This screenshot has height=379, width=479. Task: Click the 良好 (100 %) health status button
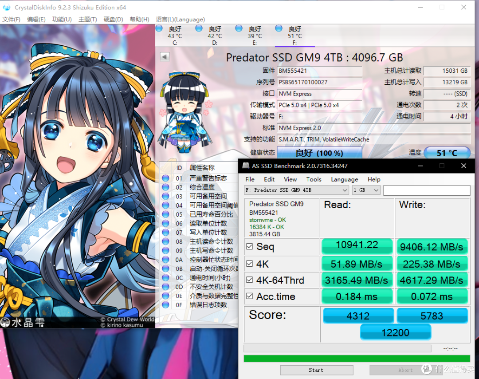point(319,153)
